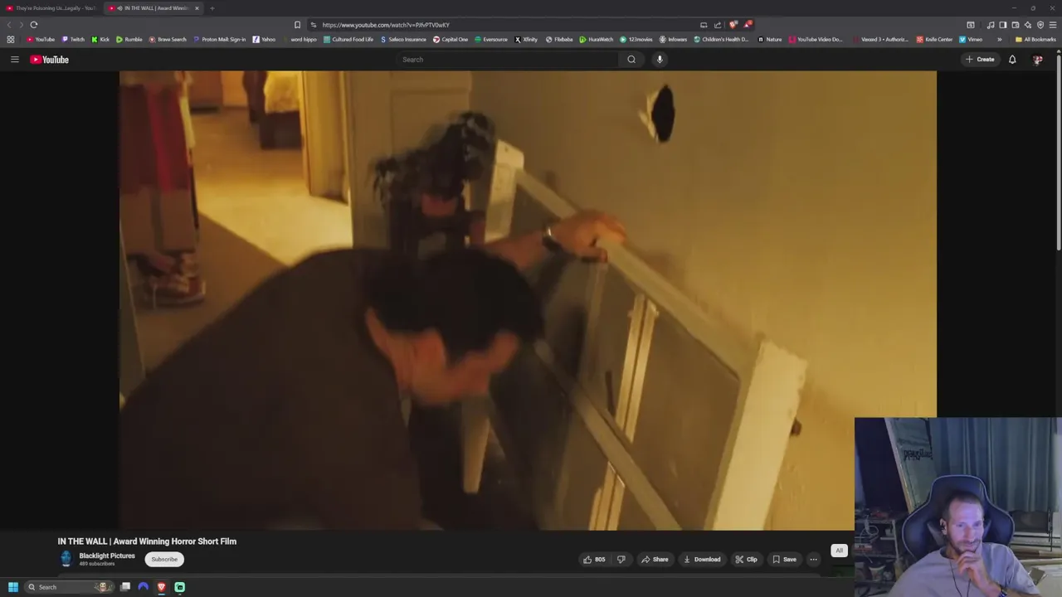1062x597 pixels.
Task: Close the 'IN THE WALL' tab
Action: (x=197, y=8)
